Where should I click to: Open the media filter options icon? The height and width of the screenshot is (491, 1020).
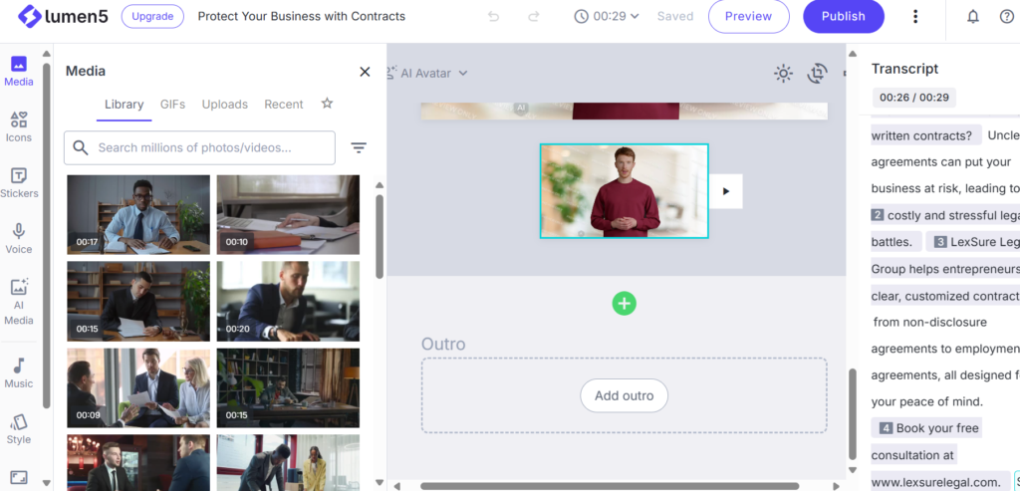359,147
